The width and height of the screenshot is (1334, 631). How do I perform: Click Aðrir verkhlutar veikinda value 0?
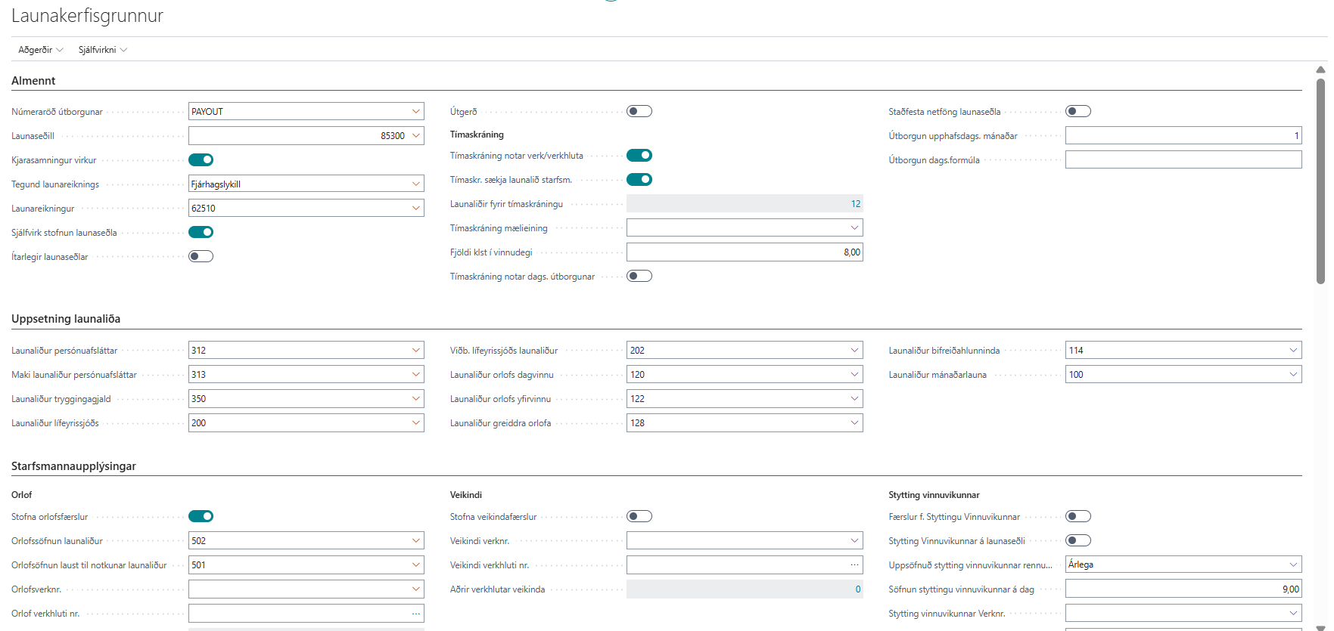click(x=857, y=589)
